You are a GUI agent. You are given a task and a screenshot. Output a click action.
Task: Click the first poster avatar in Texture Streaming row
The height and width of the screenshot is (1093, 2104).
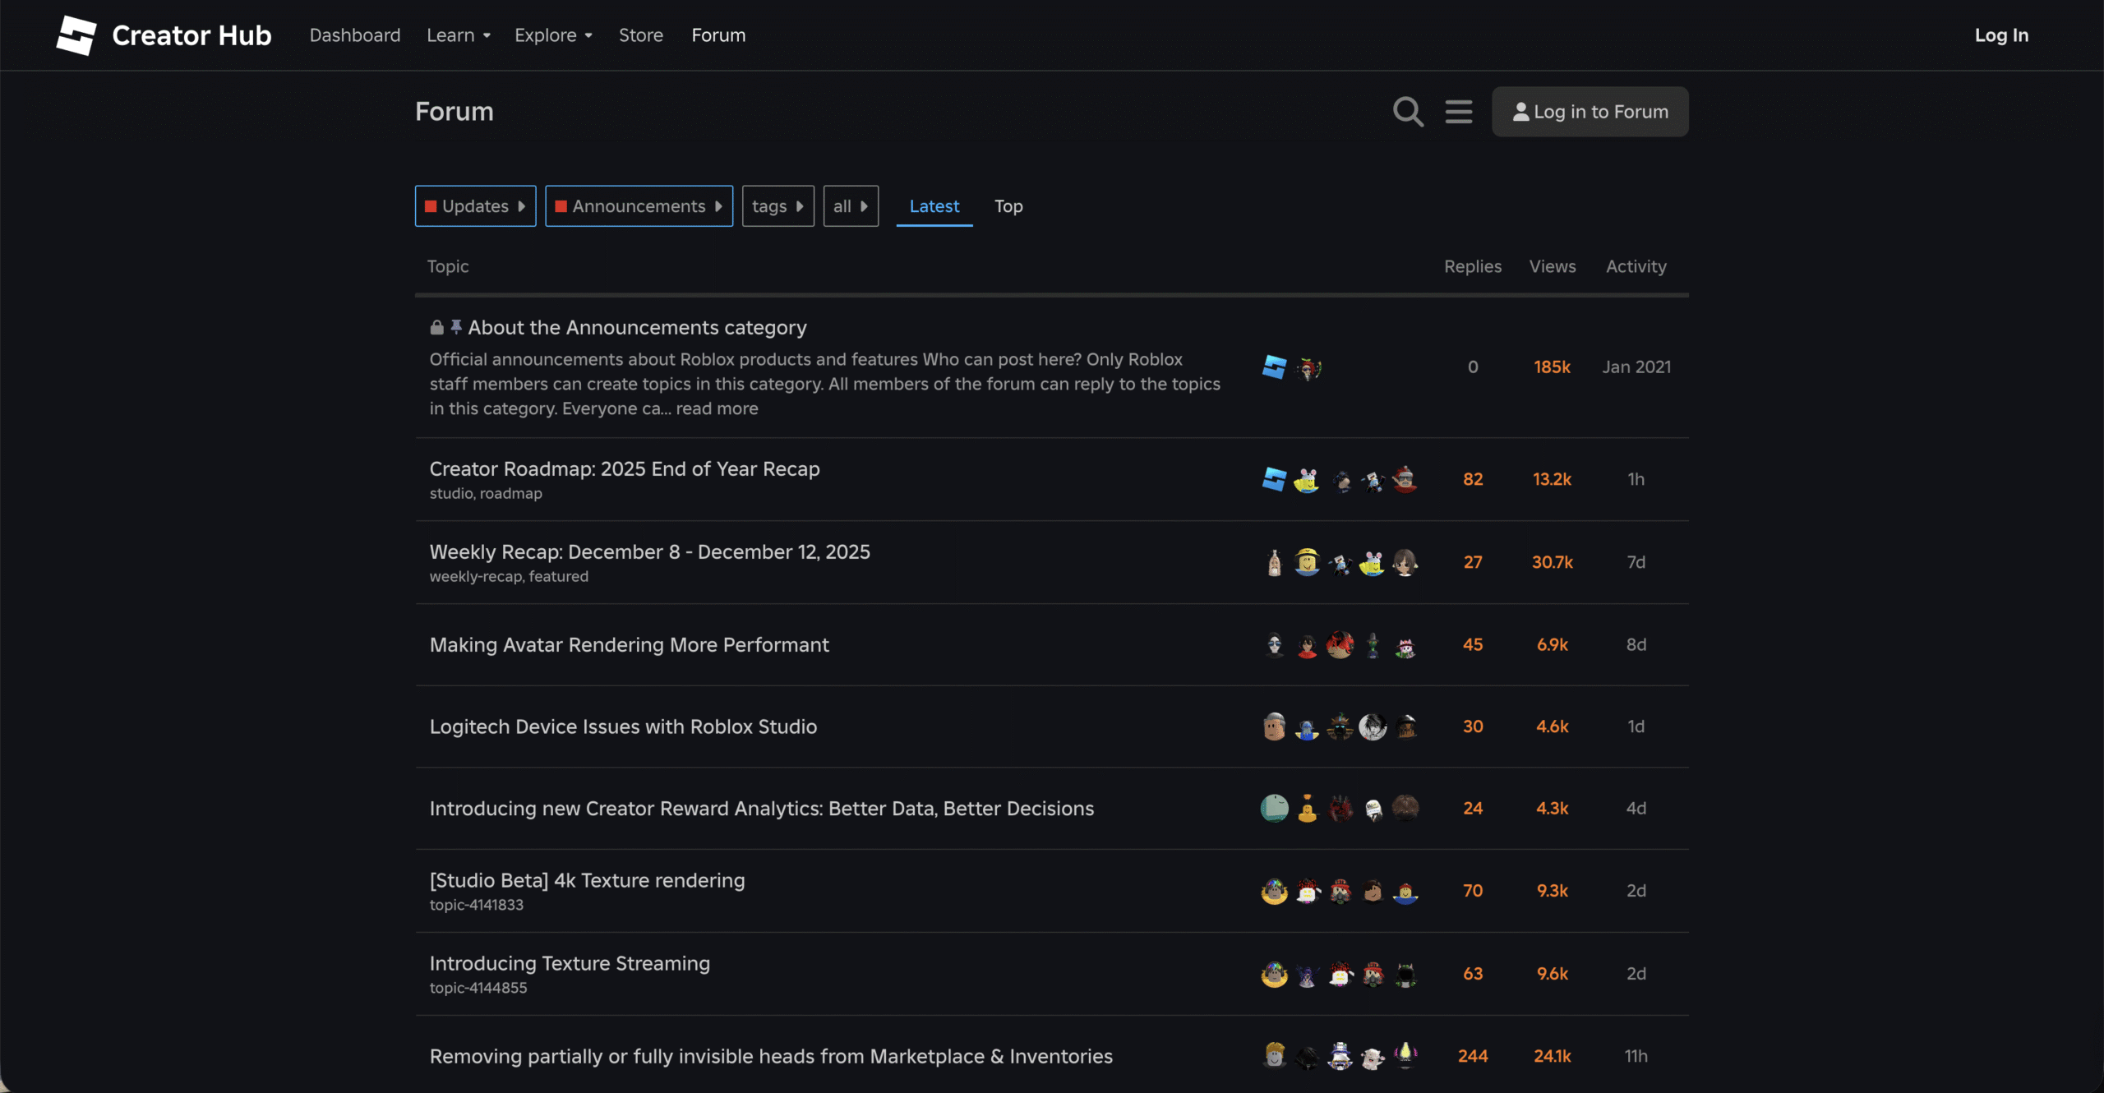click(x=1274, y=974)
